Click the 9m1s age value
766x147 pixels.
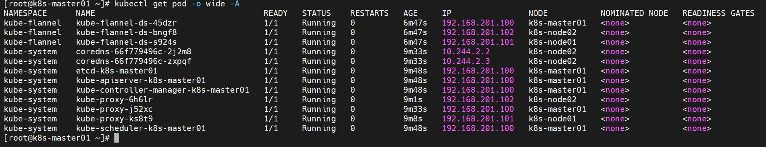(x=413, y=99)
